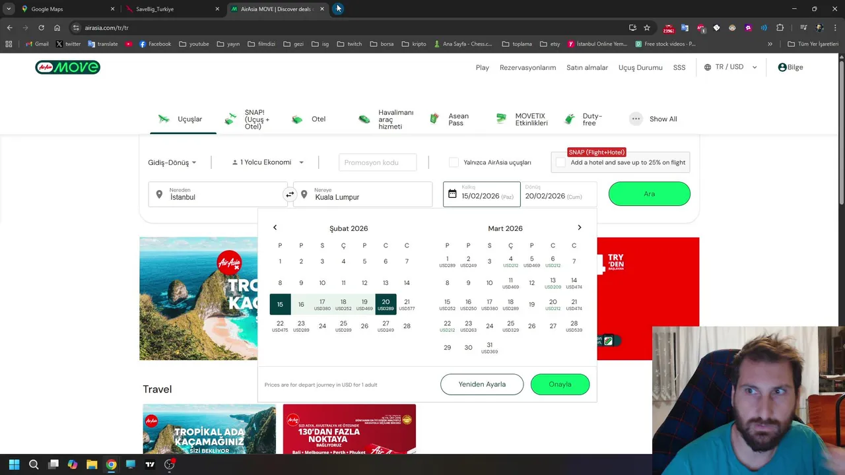
Task: Select 13 Mart priced USD209
Action: [553, 283]
